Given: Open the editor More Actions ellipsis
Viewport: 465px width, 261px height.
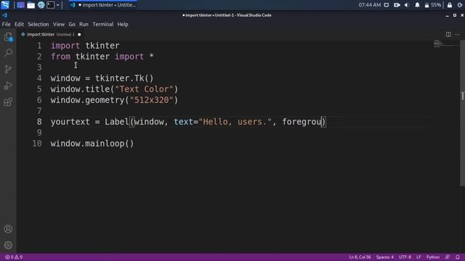Looking at the screenshot, I should [x=457, y=34].
